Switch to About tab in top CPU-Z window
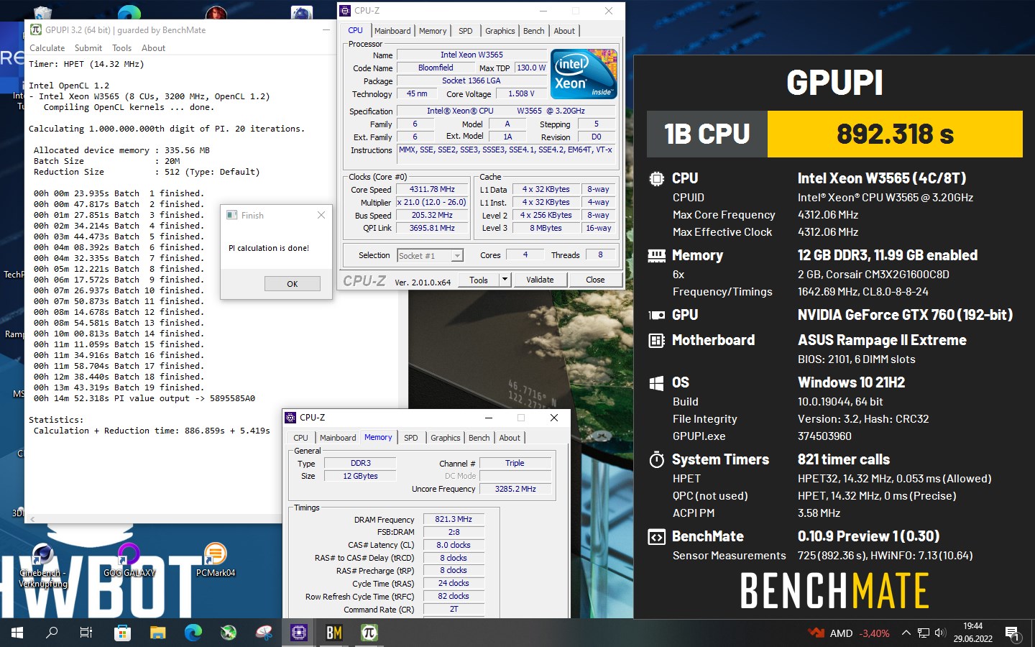Image resolution: width=1035 pixels, height=647 pixels. pos(564,31)
